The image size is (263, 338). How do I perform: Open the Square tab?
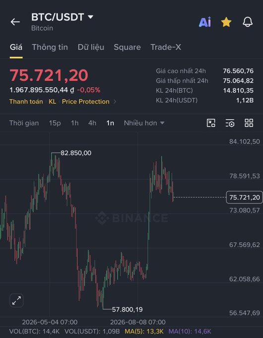(x=127, y=47)
